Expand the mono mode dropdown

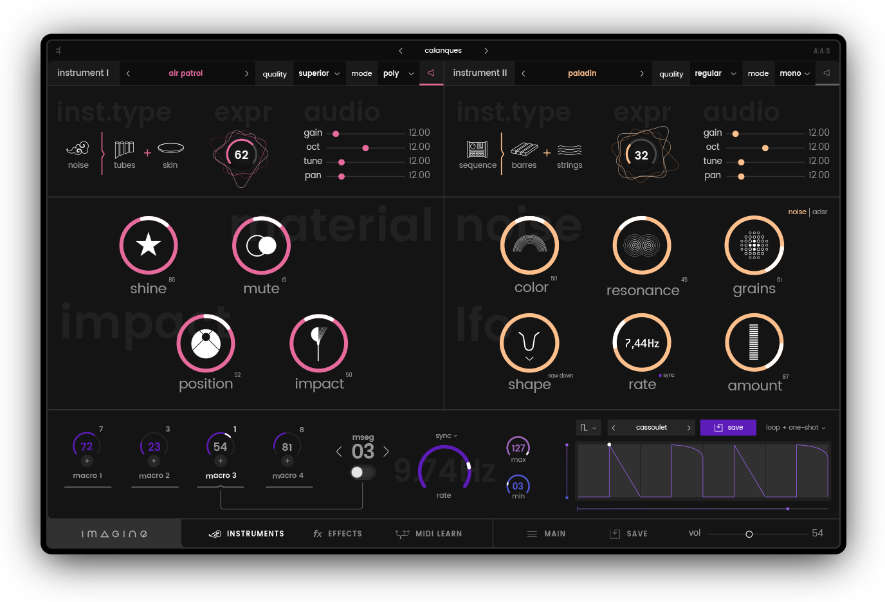pos(794,73)
